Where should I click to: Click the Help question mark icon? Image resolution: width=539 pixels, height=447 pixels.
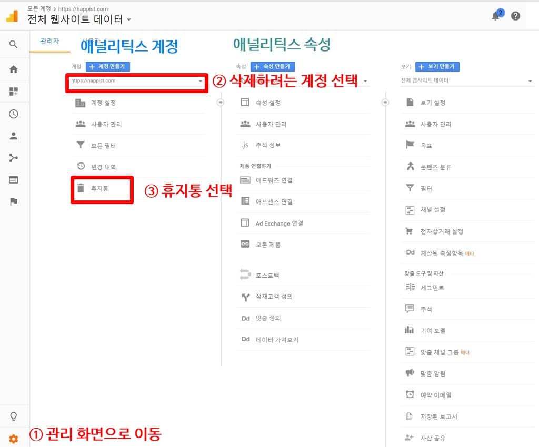point(516,16)
